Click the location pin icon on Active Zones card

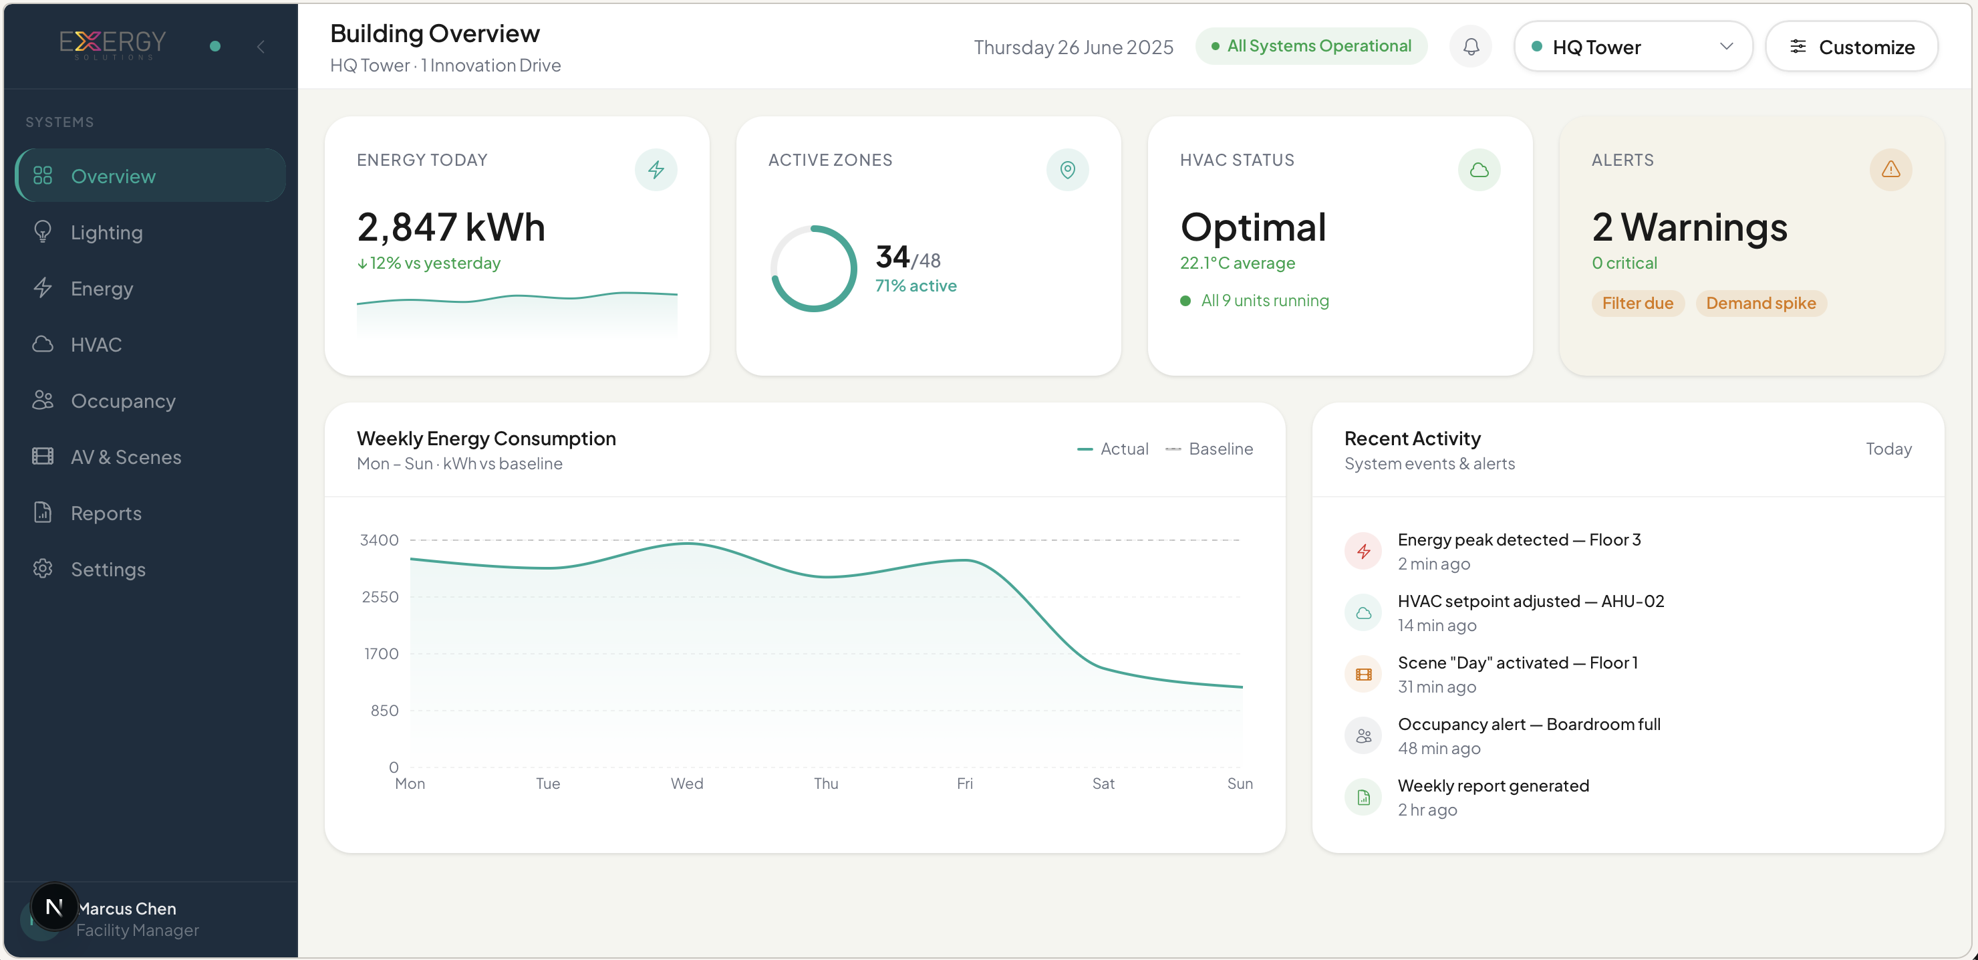(1067, 170)
